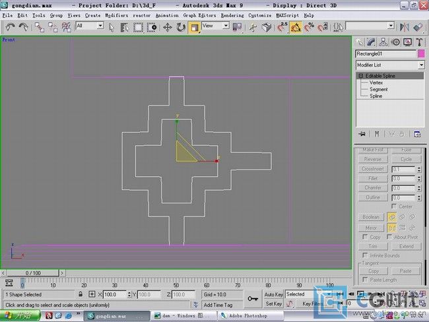This screenshot has height=322, width=429.
Task: Open the File menu
Action: 7,16
